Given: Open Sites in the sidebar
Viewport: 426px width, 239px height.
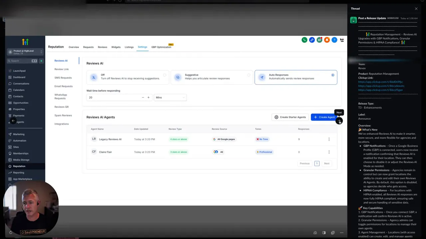Looking at the screenshot, I should point(16,147).
